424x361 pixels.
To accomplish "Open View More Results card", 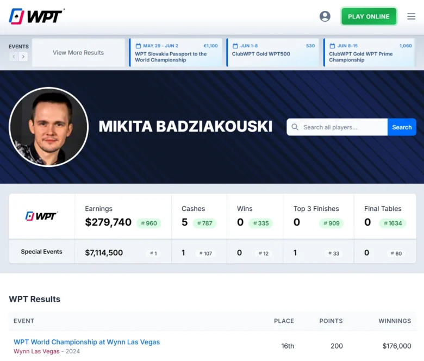I will pos(78,52).
